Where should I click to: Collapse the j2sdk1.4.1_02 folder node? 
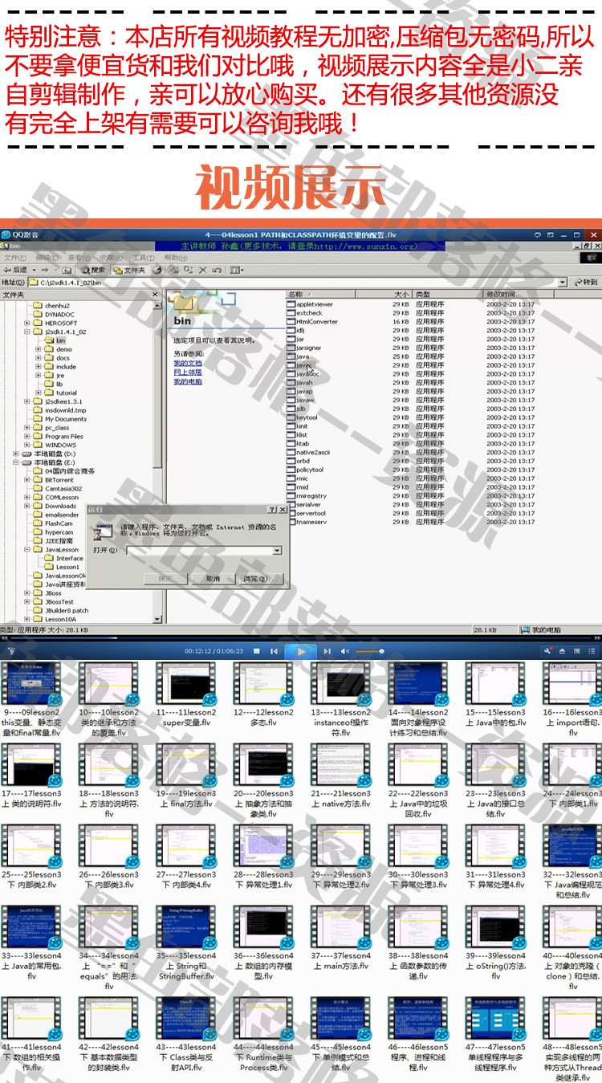point(27,332)
